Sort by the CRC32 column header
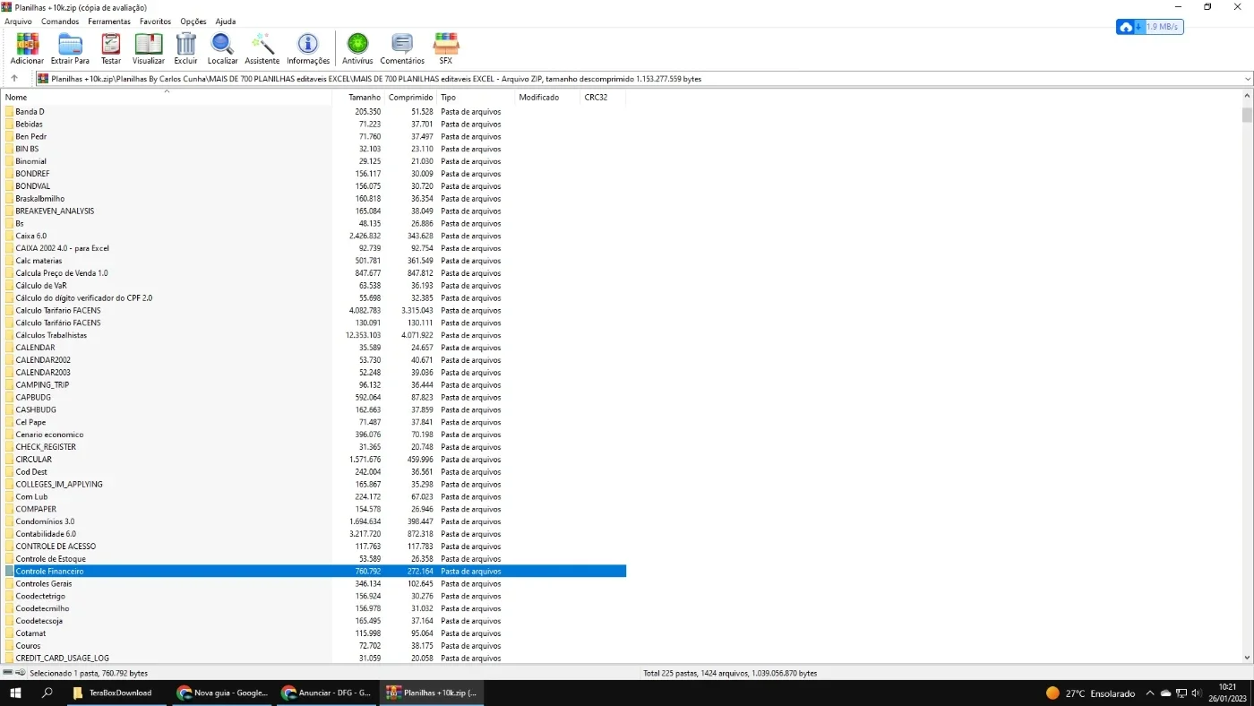This screenshot has width=1254, height=706. pos(604,97)
